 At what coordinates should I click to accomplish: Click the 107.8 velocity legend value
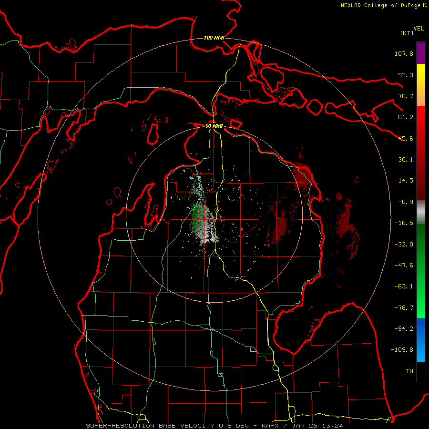click(404, 53)
